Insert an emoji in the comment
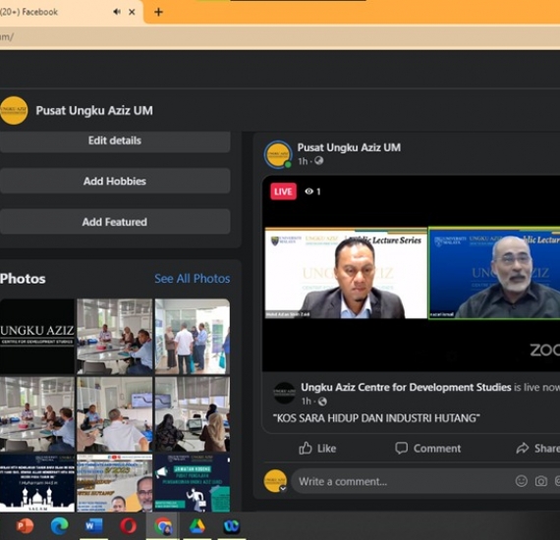The height and width of the screenshot is (540, 560). (x=521, y=481)
